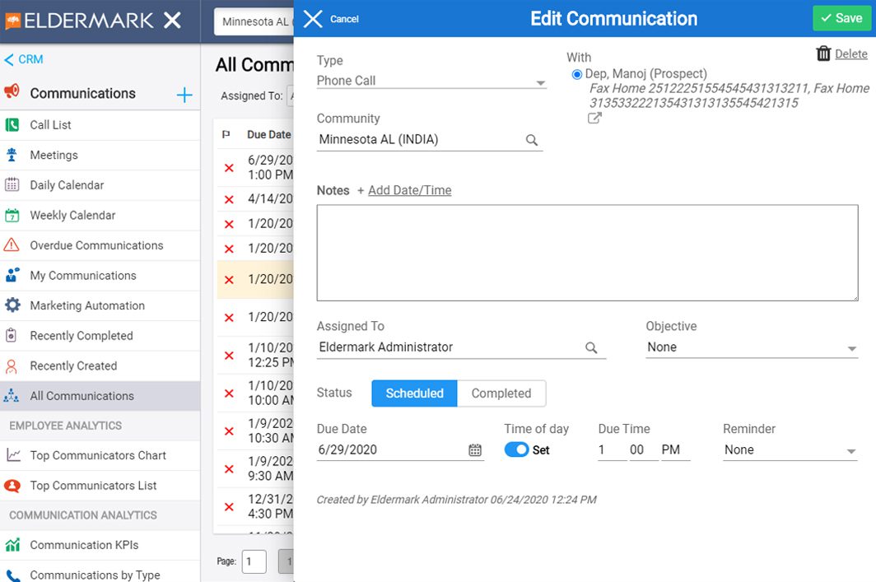Expand the Type Phone Call dropdown
Image resolution: width=876 pixels, height=582 pixels.
431,81
